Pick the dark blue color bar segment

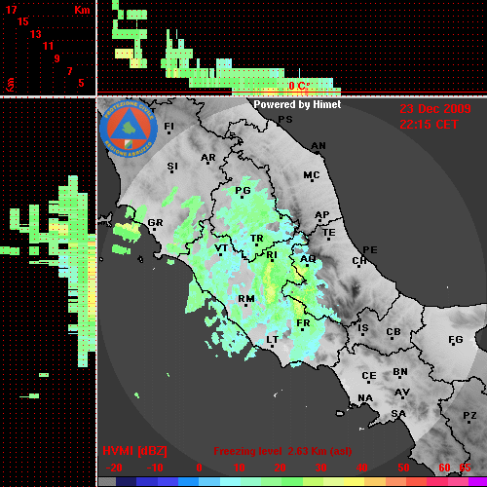click(x=127, y=482)
